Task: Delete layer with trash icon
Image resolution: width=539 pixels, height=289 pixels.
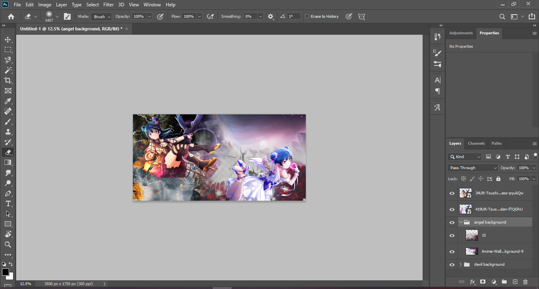Action: [525, 282]
